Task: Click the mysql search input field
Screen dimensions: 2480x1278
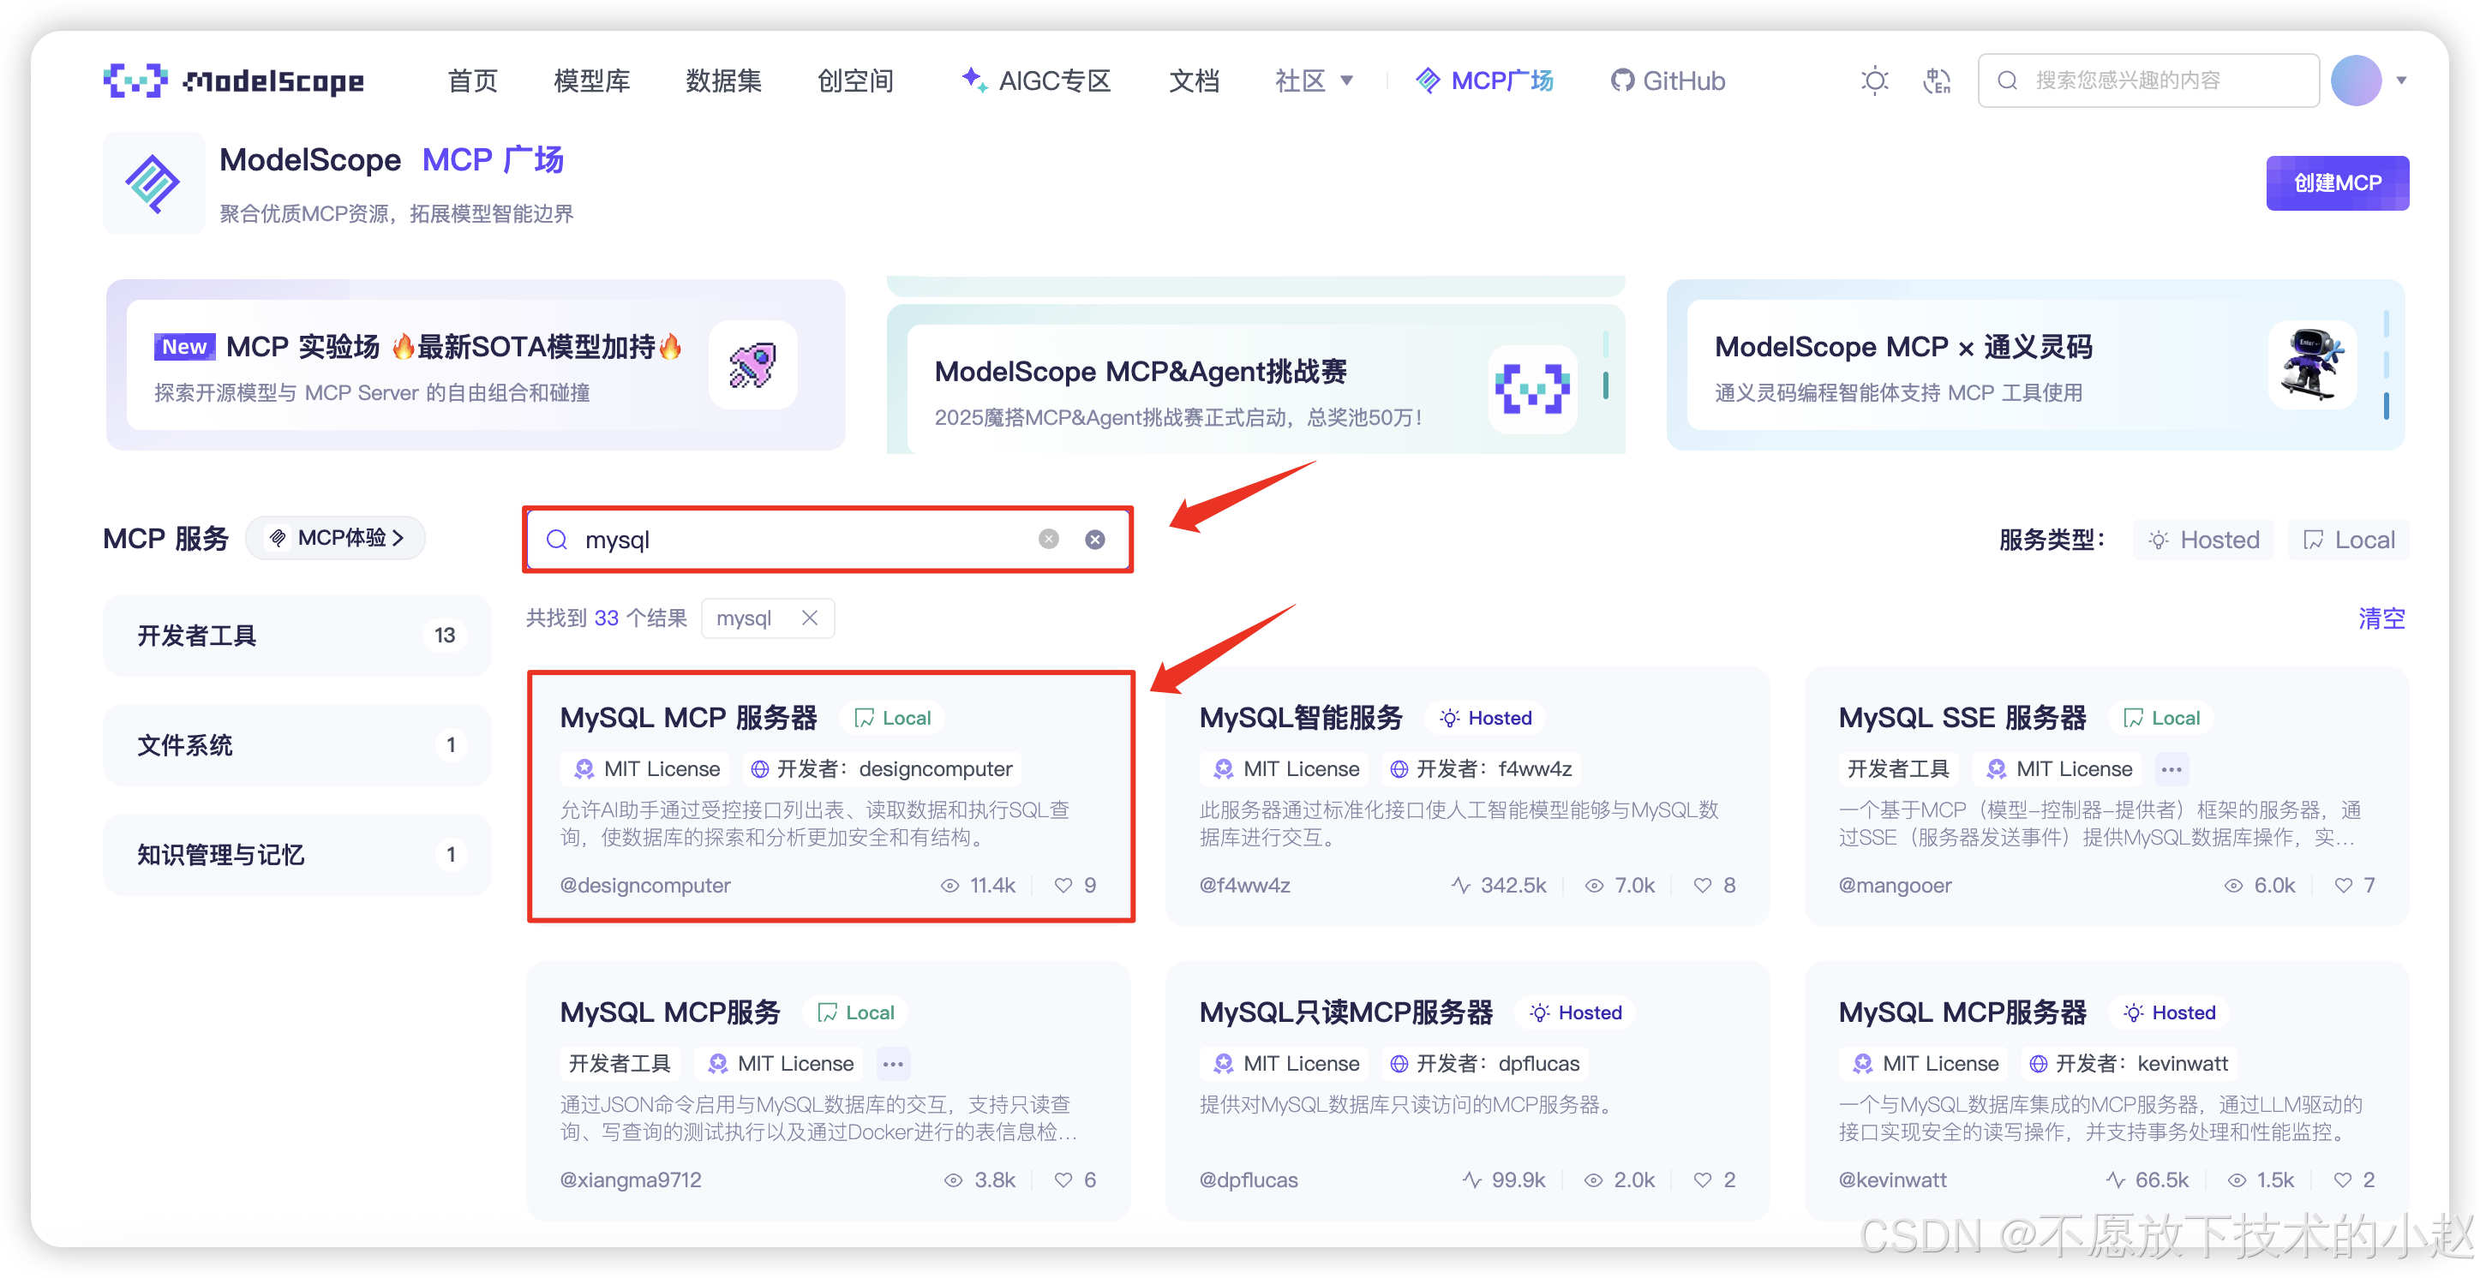Action: [x=828, y=540]
